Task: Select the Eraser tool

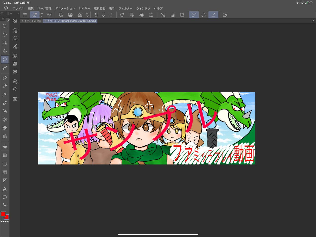Action: point(5,128)
